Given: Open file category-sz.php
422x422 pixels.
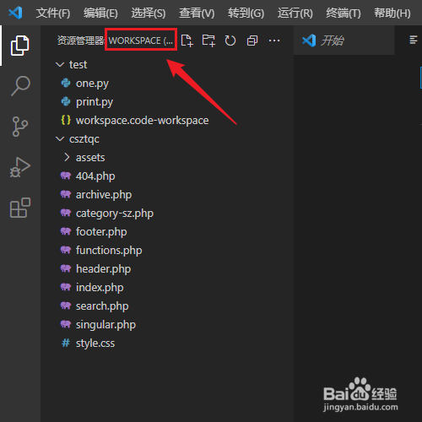Looking at the screenshot, I should point(115,214).
